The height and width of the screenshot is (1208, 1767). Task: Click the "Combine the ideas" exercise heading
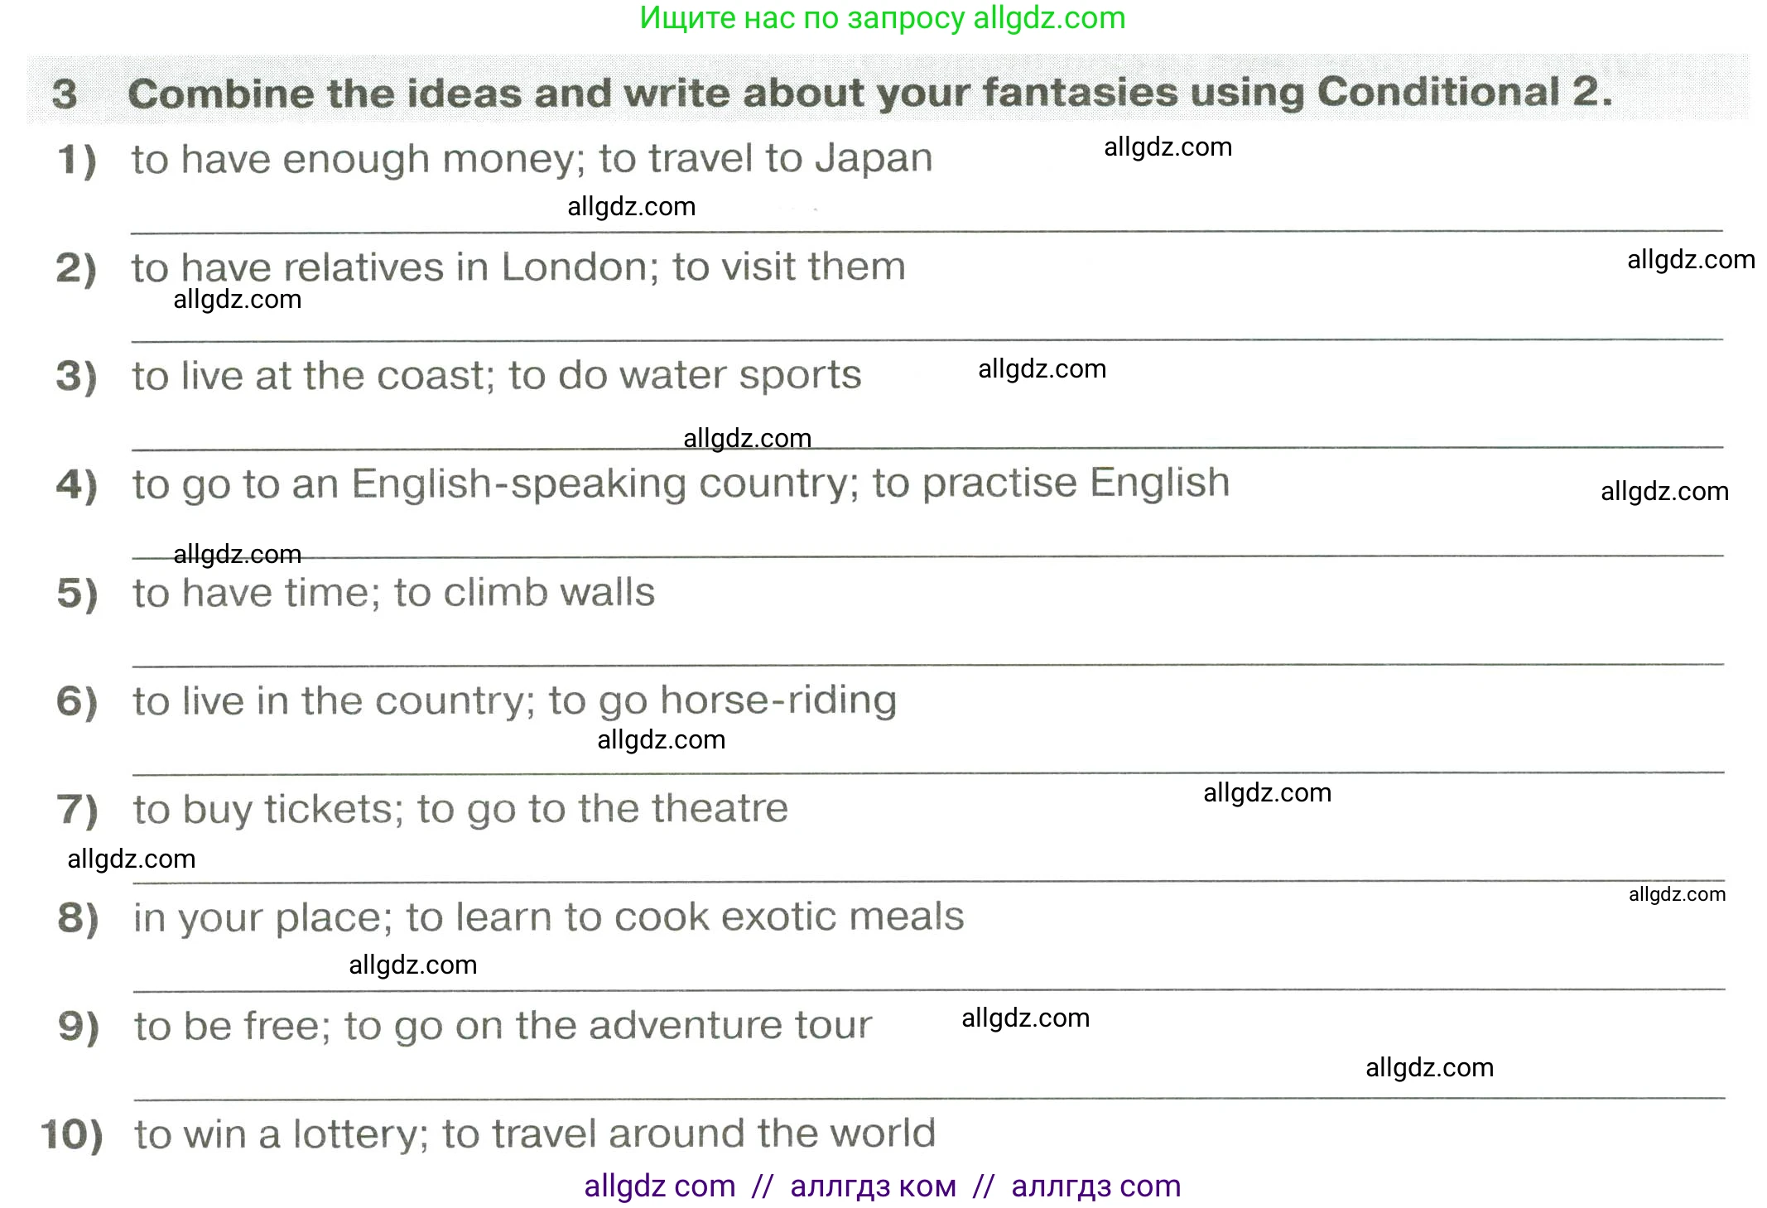(x=869, y=92)
